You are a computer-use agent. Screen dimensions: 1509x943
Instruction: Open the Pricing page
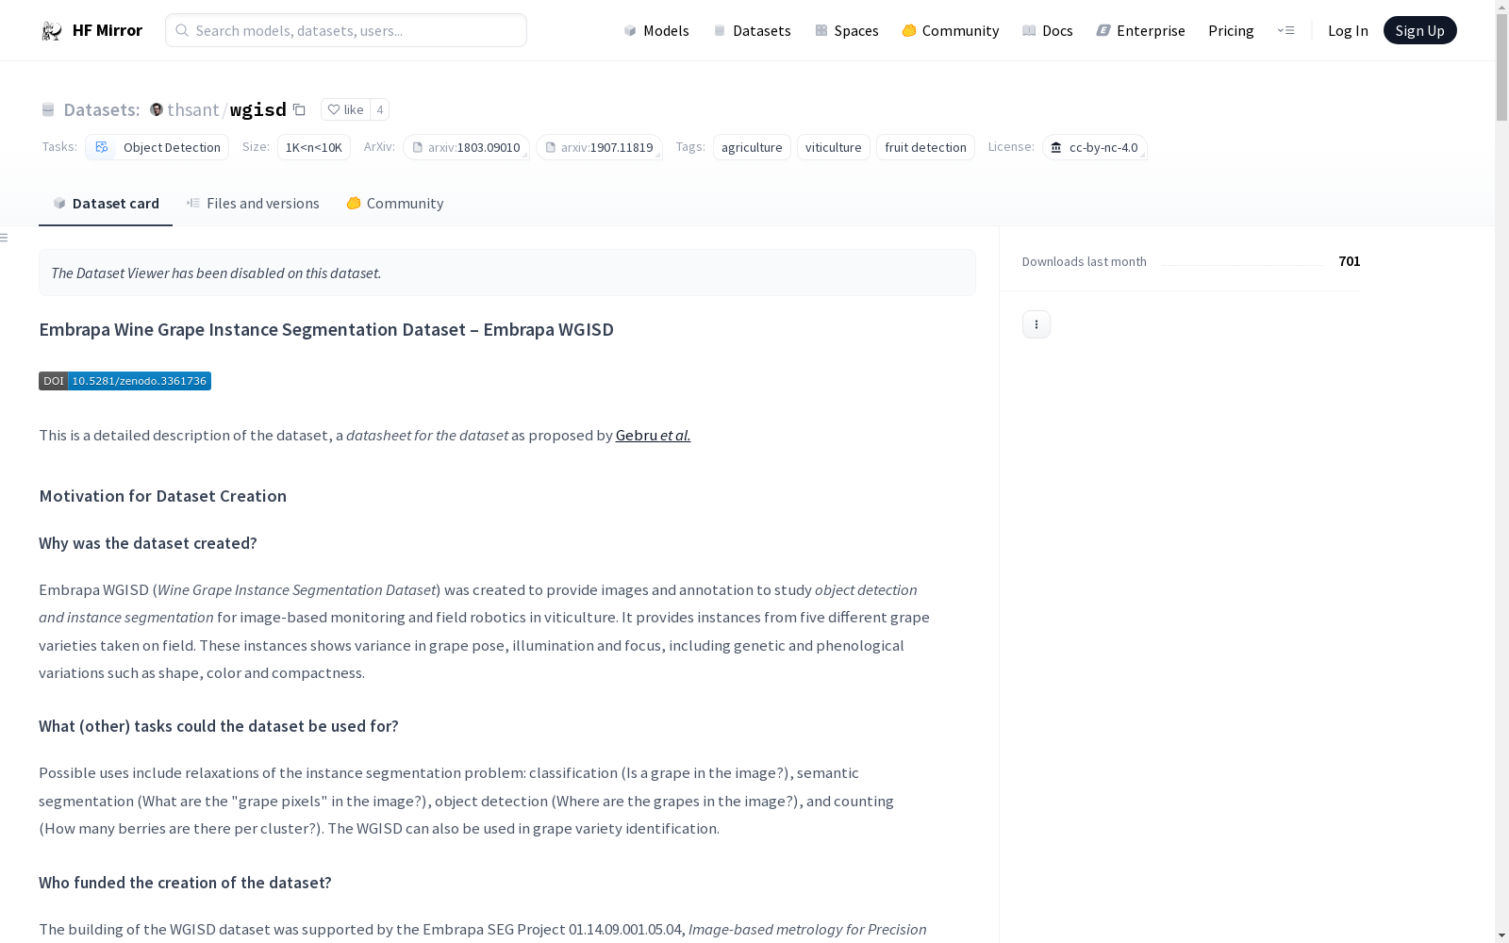[1231, 30]
